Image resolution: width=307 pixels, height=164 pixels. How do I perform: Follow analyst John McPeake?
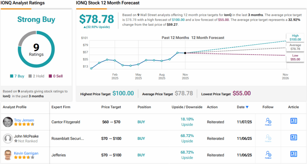point(268,138)
